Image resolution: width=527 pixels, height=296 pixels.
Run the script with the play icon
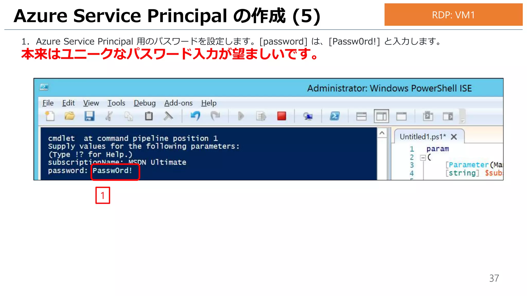pos(241,116)
